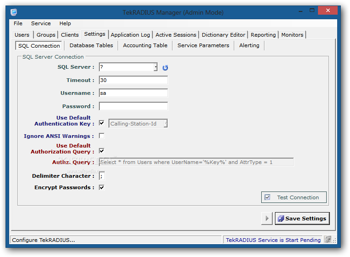Go to the Dictionary Editor tab
350x257 pixels.
[223, 35]
